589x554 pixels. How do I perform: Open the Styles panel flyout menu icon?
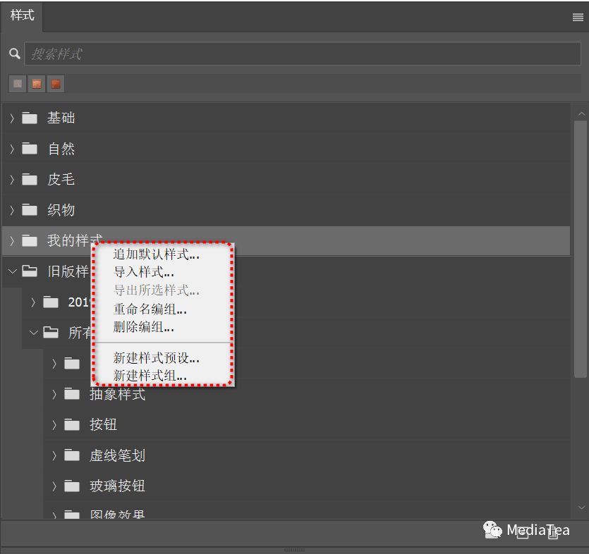[x=578, y=17]
